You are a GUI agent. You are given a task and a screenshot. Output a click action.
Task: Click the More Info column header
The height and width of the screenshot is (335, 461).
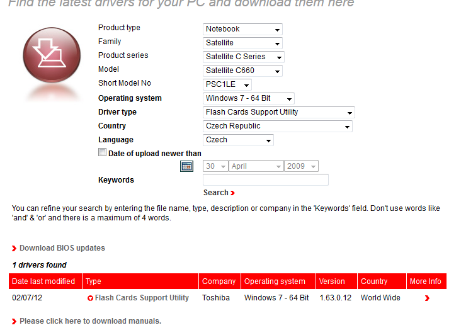pos(426,281)
